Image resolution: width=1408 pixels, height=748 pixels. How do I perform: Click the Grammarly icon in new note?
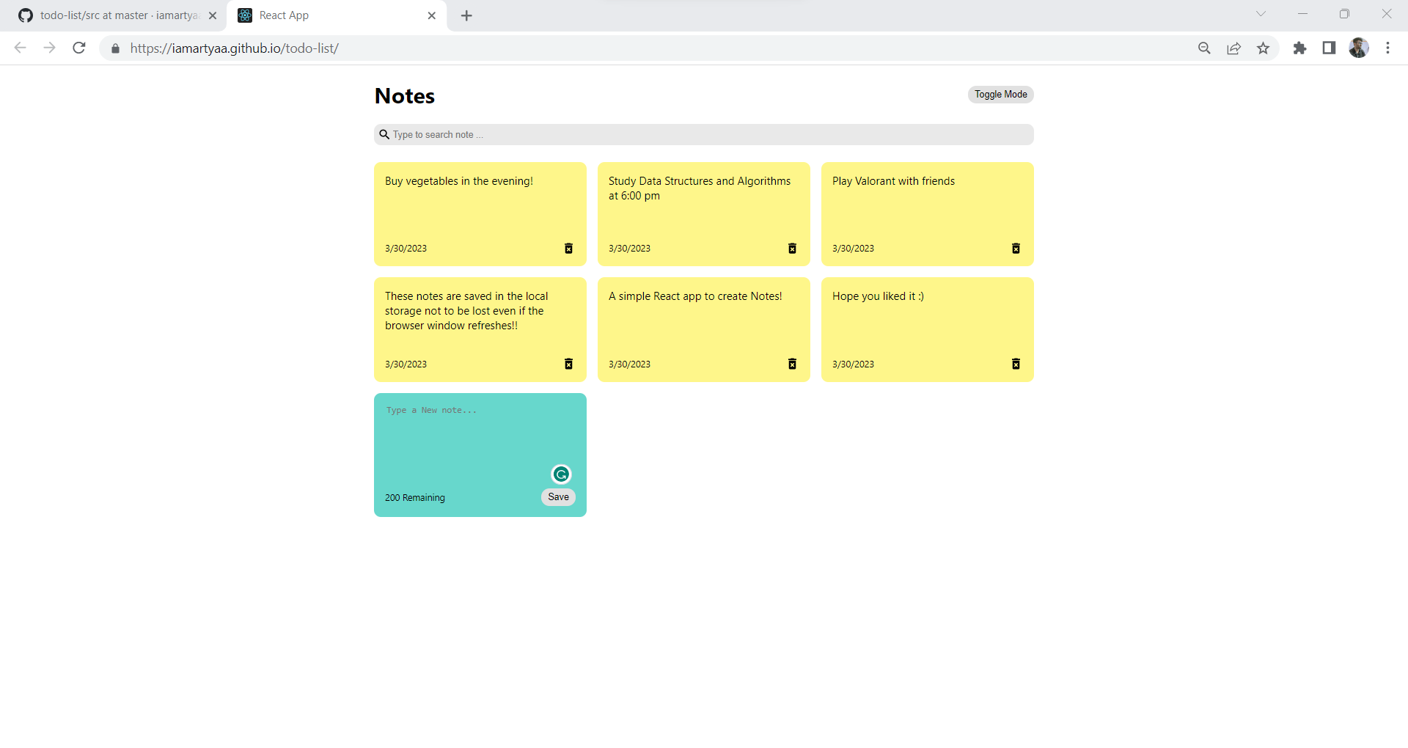click(561, 474)
